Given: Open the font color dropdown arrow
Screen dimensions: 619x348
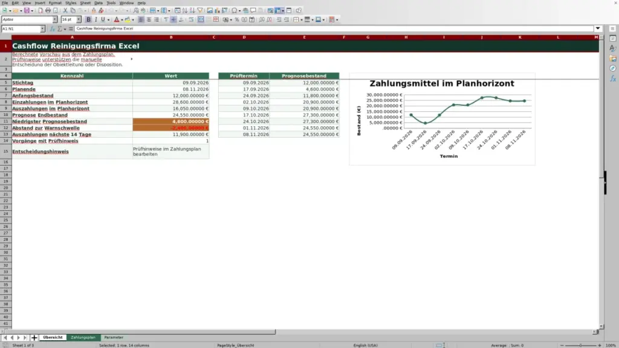Looking at the screenshot, I should (x=122, y=20).
